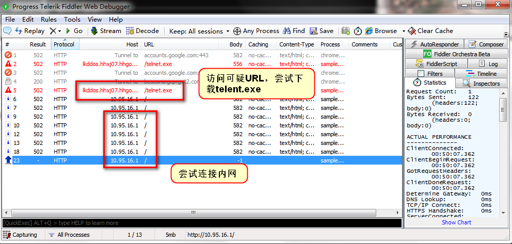Sort by Process column header
Viewport: 512px width, 244px height.
pos(333,44)
